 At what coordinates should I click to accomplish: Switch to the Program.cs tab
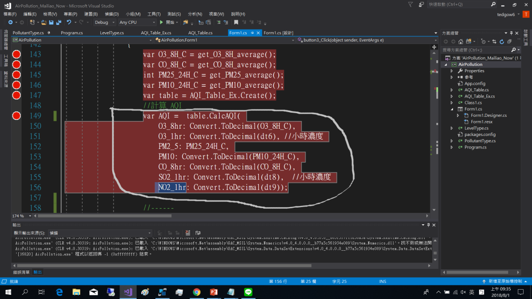(x=72, y=33)
